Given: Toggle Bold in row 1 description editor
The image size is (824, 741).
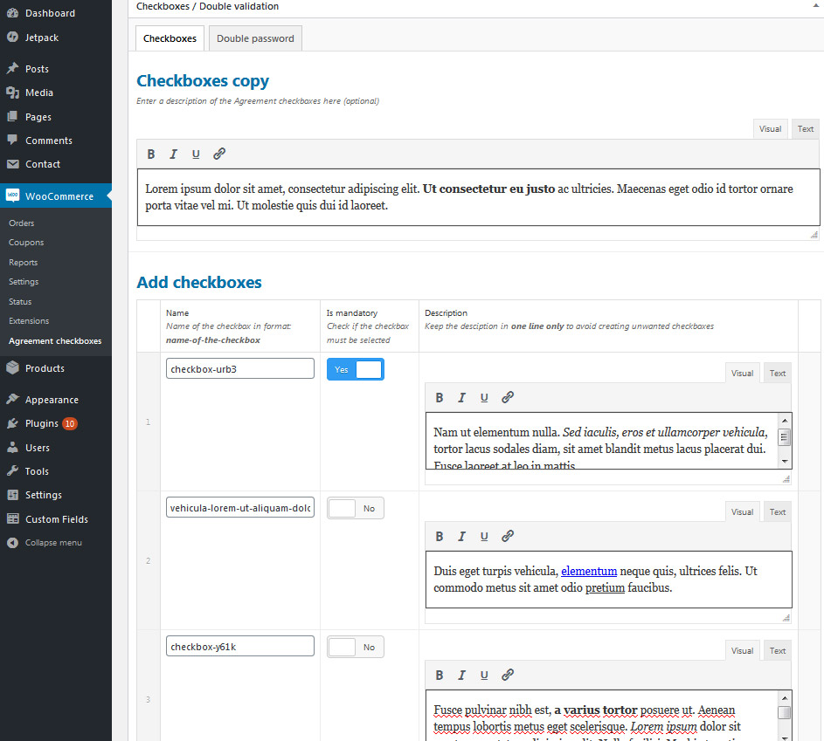Looking at the screenshot, I should pos(440,397).
